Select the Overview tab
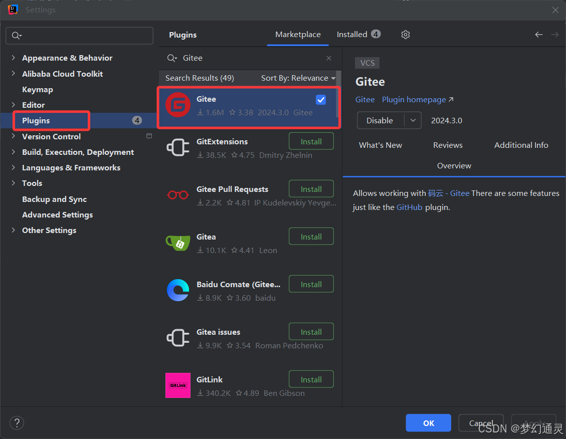The height and width of the screenshot is (439, 566). 454,165
